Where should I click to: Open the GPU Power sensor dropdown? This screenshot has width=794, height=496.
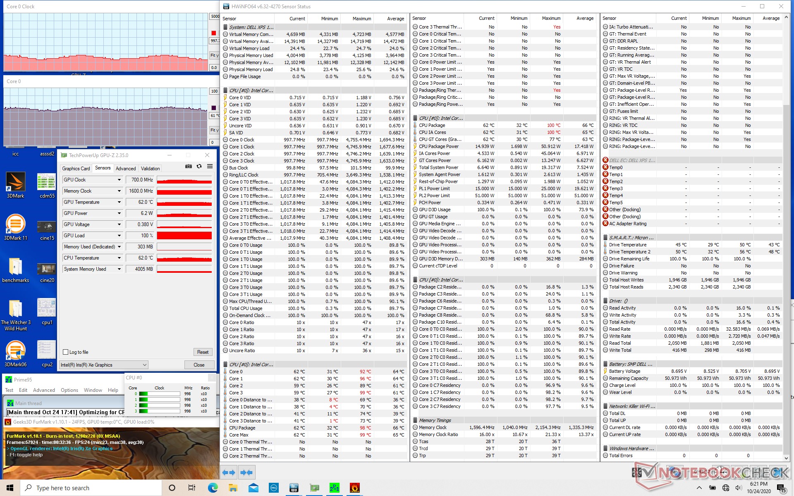click(x=119, y=213)
